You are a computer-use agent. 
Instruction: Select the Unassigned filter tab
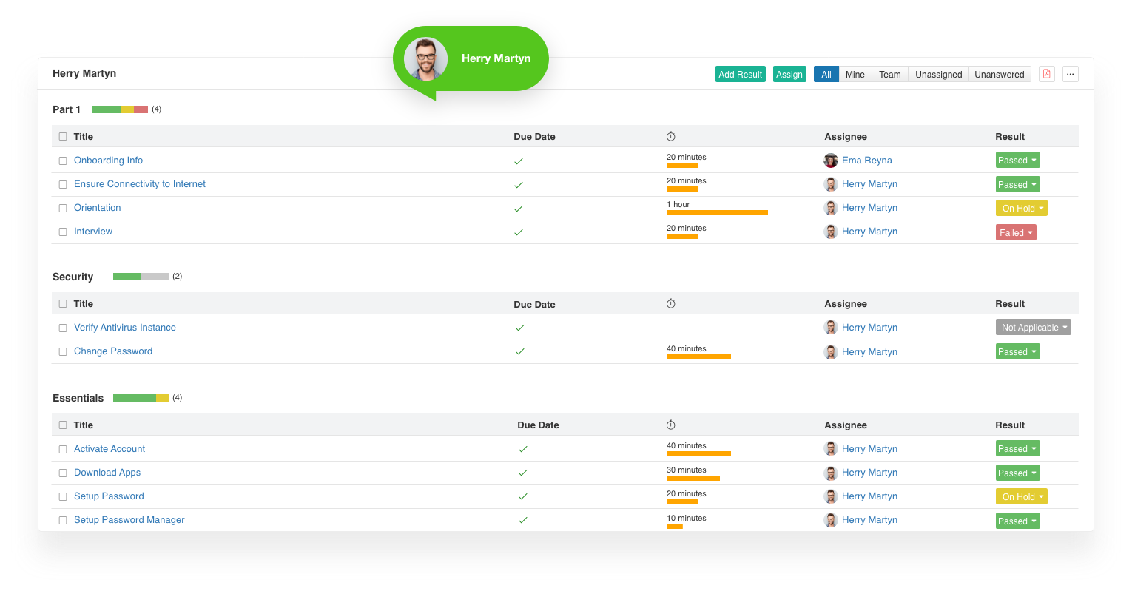pyautogui.click(x=938, y=74)
